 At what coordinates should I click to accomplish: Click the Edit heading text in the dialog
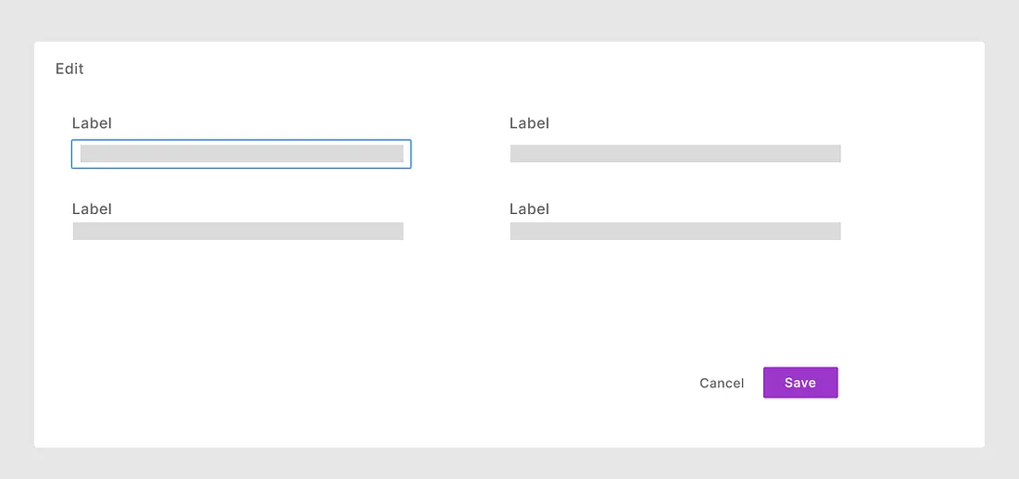pos(69,69)
